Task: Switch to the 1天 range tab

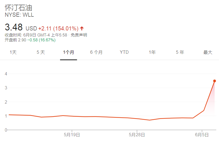Action: point(13,52)
